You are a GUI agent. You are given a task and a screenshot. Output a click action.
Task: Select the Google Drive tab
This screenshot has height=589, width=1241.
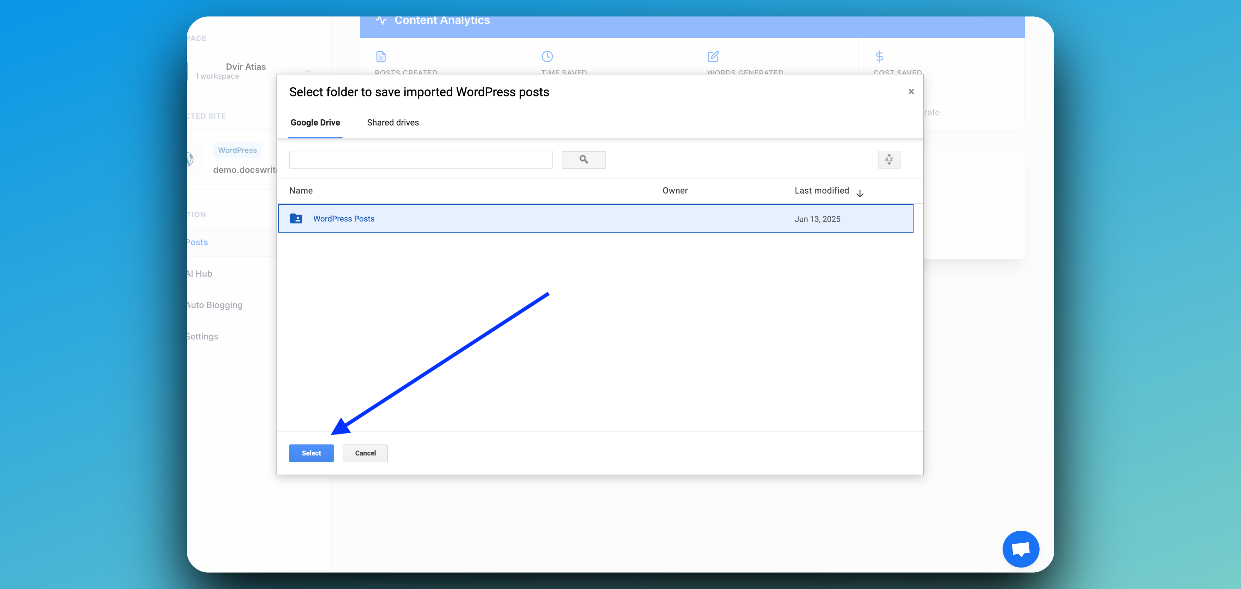coord(315,123)
